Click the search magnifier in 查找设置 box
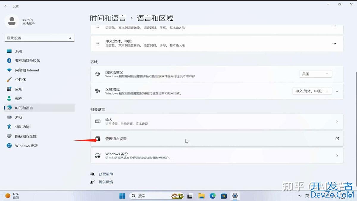 coord(70,38)
